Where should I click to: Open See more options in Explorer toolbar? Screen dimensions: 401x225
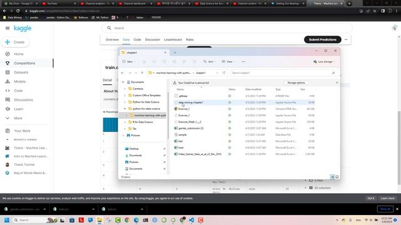244,62
